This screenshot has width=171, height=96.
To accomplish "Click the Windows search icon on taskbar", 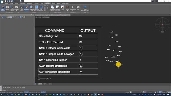I will pyautogui.click(x=5, y=95).
